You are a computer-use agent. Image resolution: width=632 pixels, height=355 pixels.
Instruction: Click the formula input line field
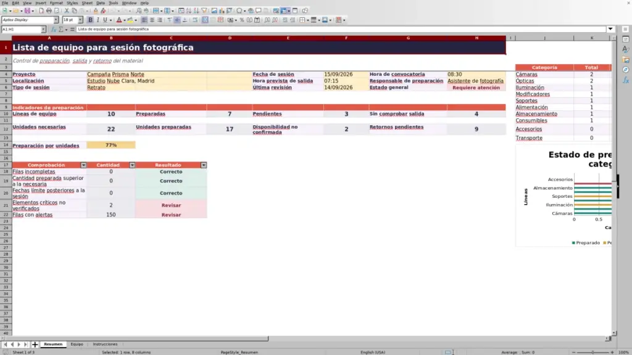341,30
